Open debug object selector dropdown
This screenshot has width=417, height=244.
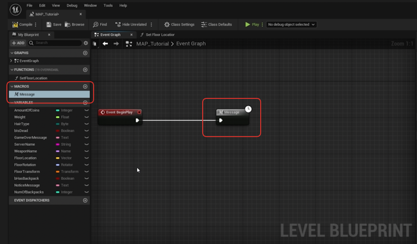291,24
